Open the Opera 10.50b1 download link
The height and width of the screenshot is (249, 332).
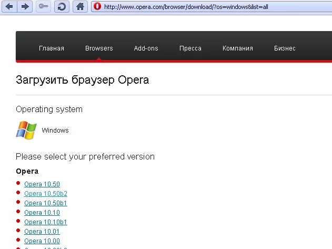pos(46,203)
